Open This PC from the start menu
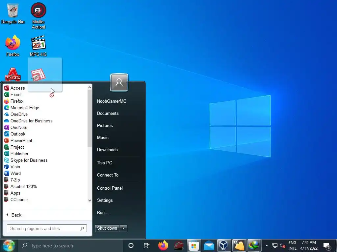This screenshot has width=337, height=252. [104, 163]
